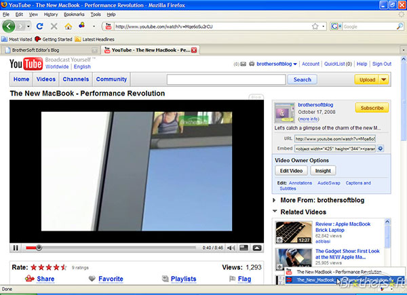Click the search magnifier in Google box

[400, 26]
